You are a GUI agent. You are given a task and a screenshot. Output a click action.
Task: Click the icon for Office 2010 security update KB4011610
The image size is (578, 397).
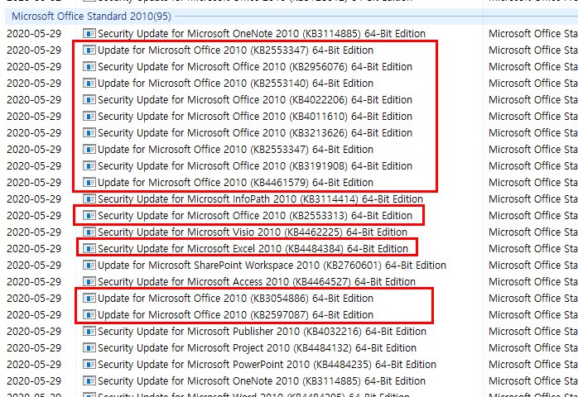89,117
